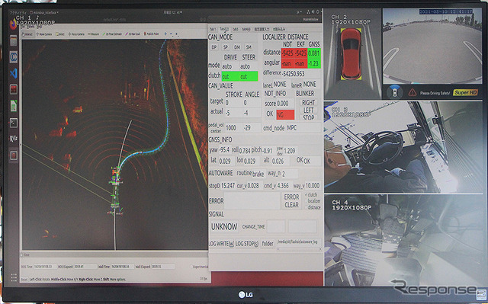The width and height of the screenshot is (488, 304).
Task: Select the 2D Nav Goal tool
Action: [133, 34]
